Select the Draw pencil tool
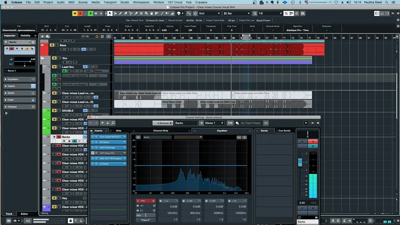The height and width of the screenshot is (225, 400). (120, 13)
